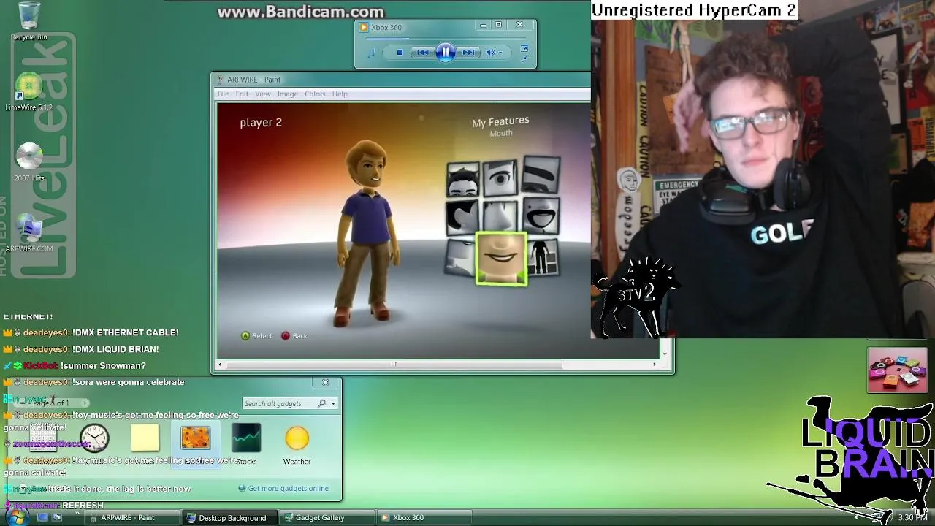Stop playback in the Xbox 360 player
The height and width of the screenshot is (526, 935).
(x=400, y=53)
